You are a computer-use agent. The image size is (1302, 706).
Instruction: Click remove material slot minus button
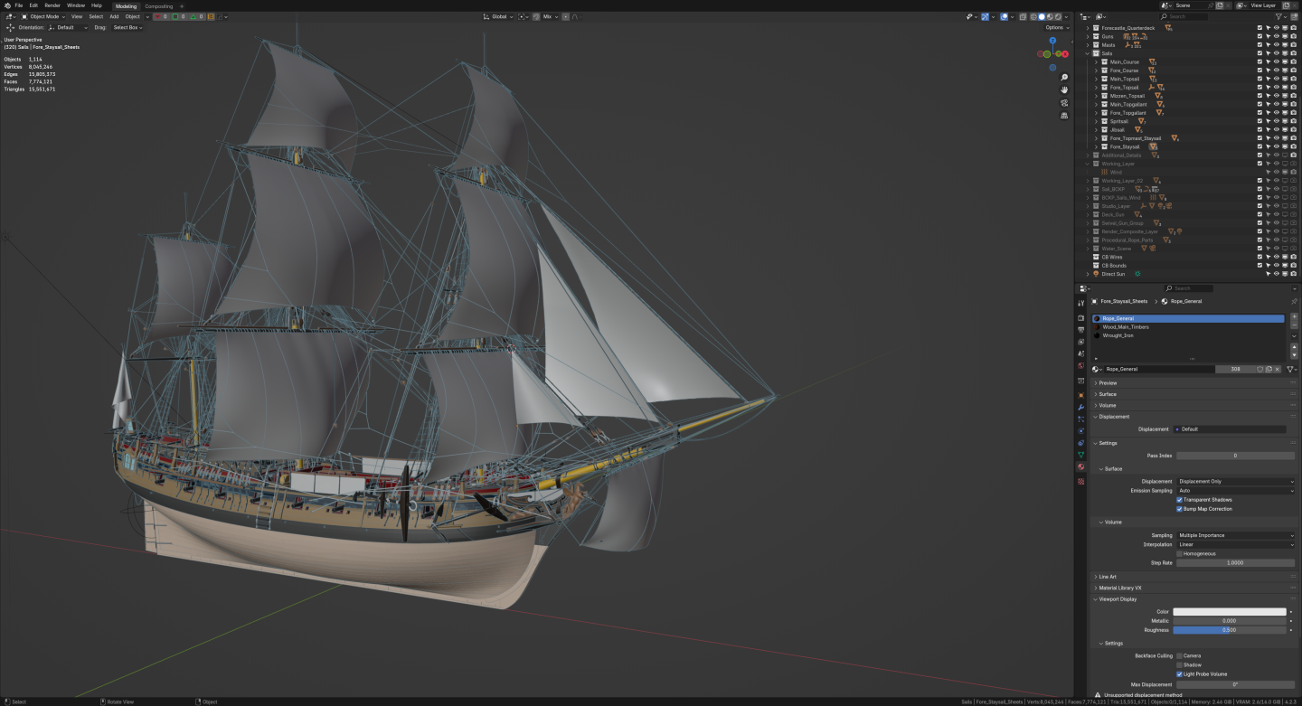tap(1294, 325)
